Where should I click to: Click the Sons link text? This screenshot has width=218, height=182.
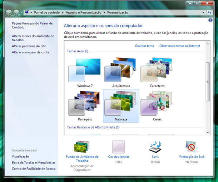pyautogui.click(x=155, y=157)
